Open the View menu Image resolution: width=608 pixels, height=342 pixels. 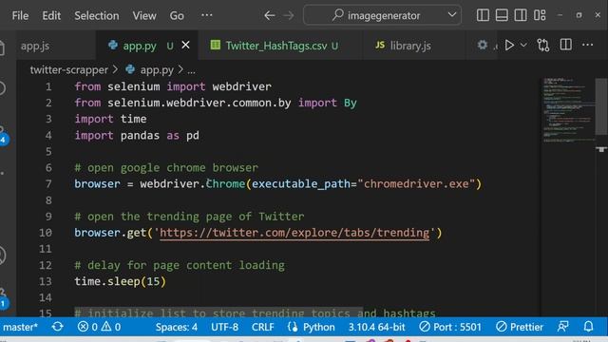click(x=144, y=15)
